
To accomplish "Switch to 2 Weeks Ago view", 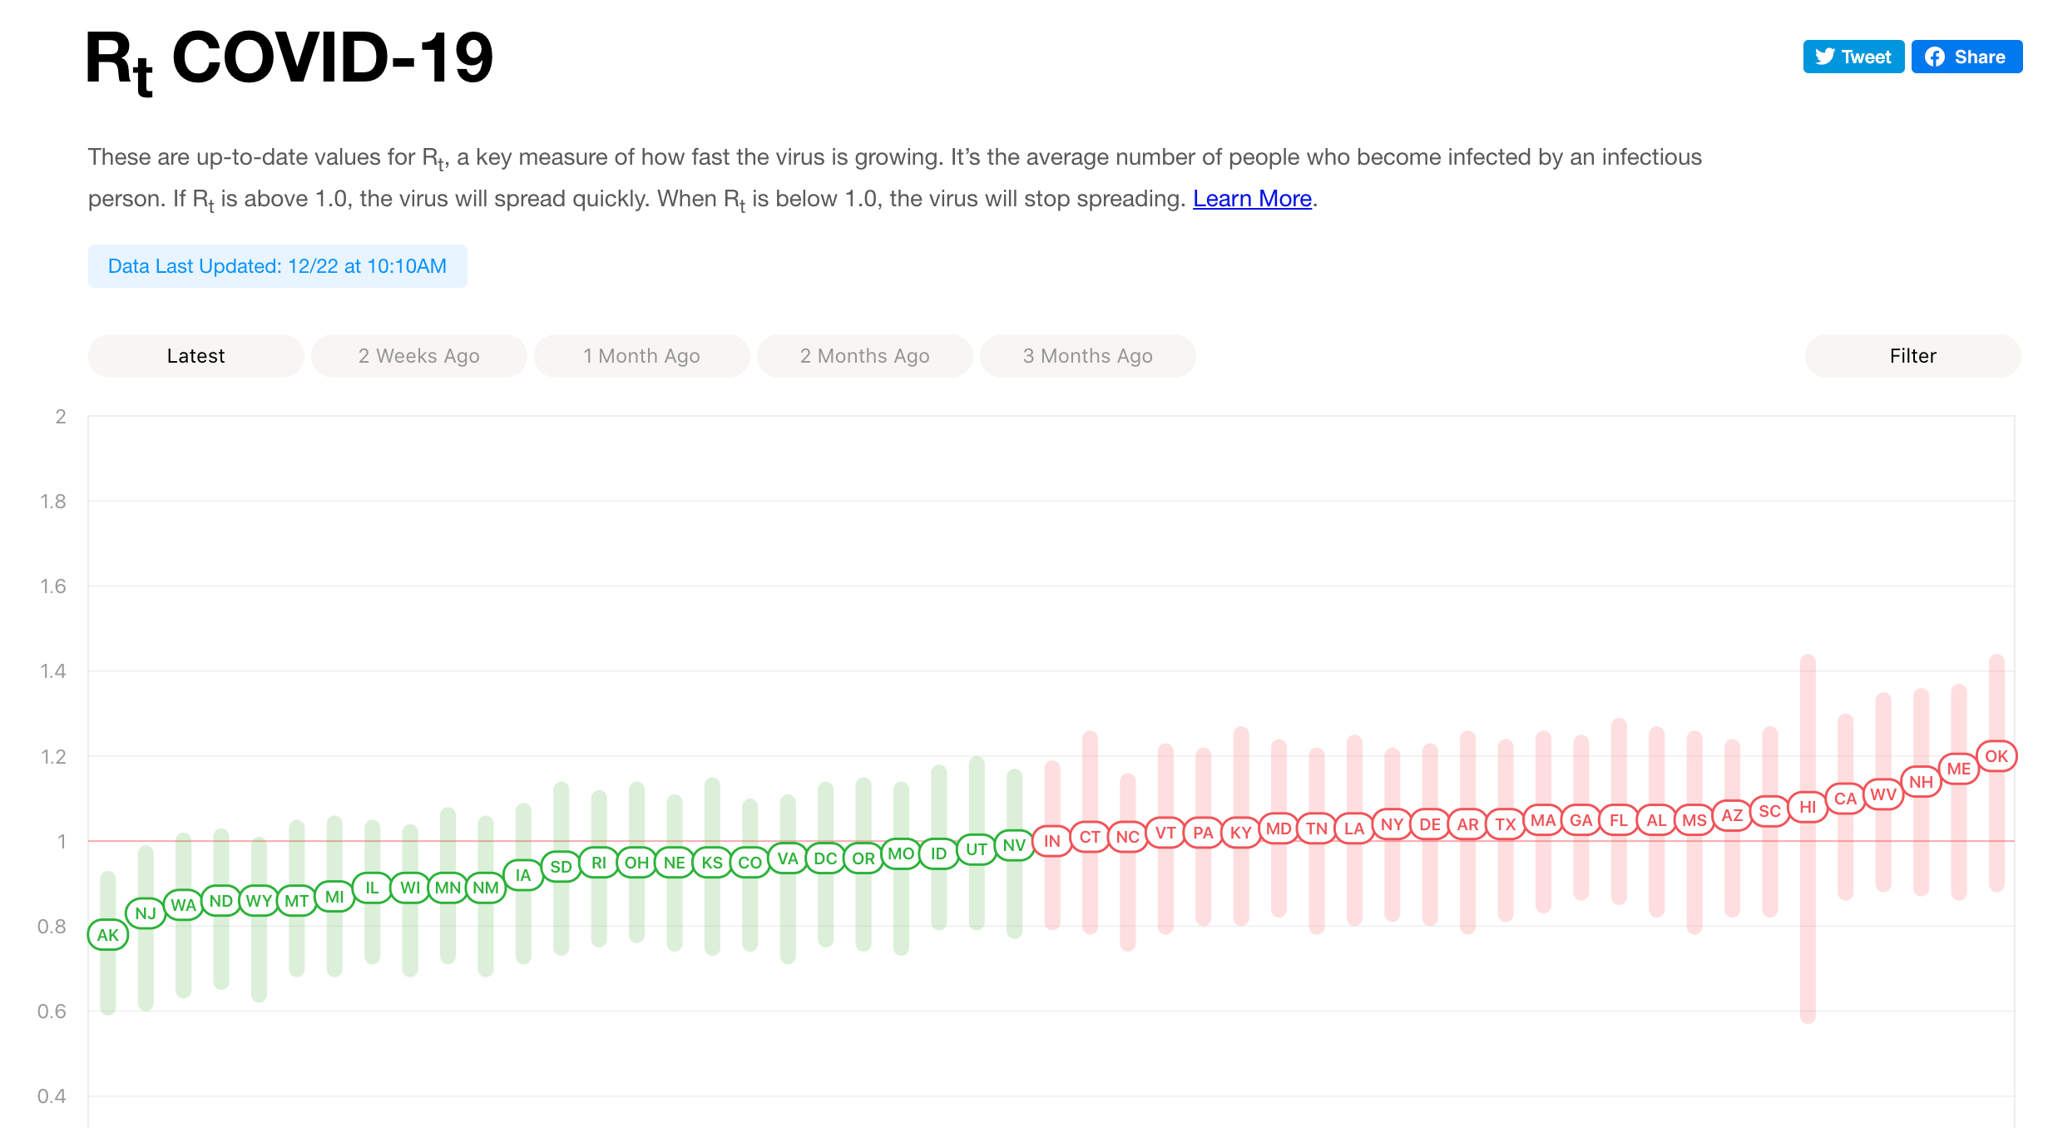I will click(x=418, y=356).
